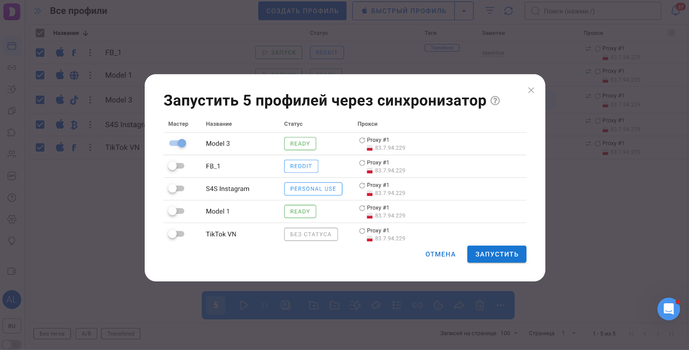Click the ЗАПУСТИТЬ button
Screen dimensions: 689x350
pos(497,254)
